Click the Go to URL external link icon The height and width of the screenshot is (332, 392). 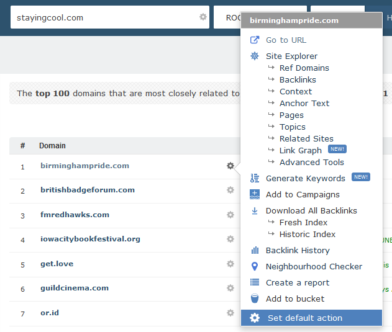coord(255,40)
